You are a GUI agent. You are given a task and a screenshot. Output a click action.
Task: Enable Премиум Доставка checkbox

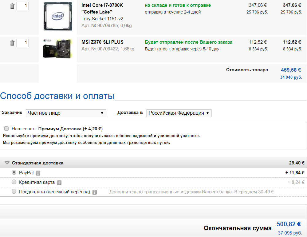pyautogui.click(x=6, y=128)
